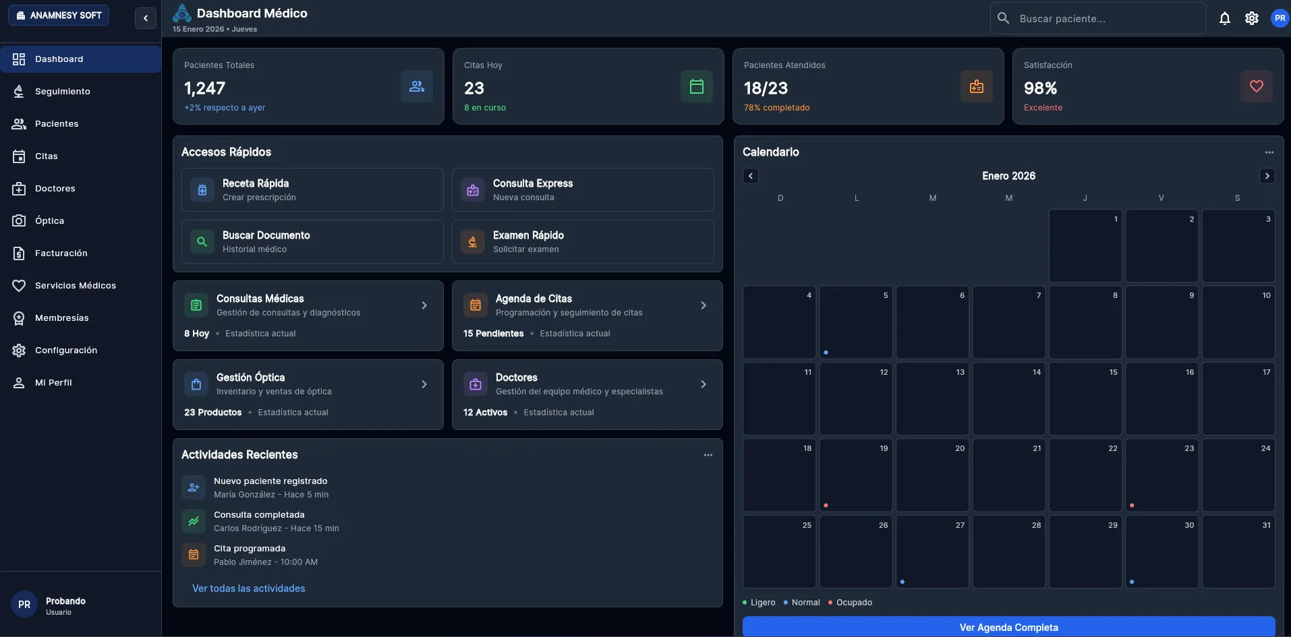Focus the Buscar paciente search field

(1097, 19)
